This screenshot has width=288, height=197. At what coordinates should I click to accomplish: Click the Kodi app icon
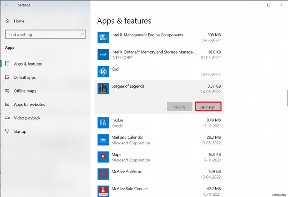pos(103,72)
